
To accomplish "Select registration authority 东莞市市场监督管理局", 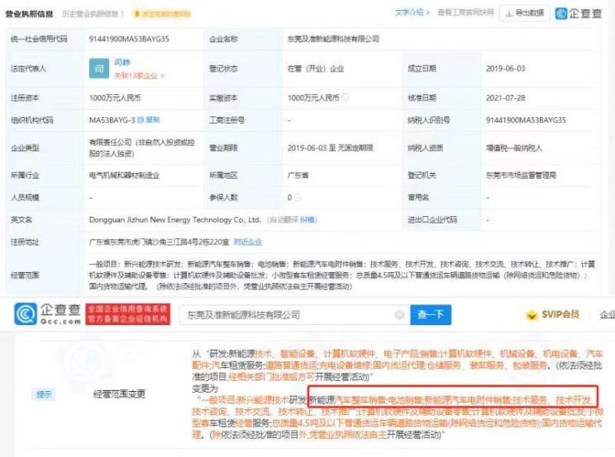I will coord(521,175).
